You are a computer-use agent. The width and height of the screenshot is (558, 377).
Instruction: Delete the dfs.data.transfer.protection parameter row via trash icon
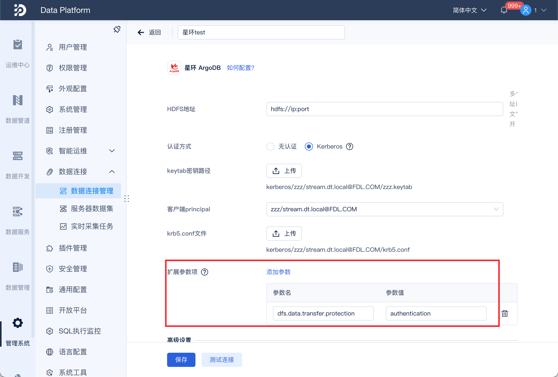pos(505,313)
